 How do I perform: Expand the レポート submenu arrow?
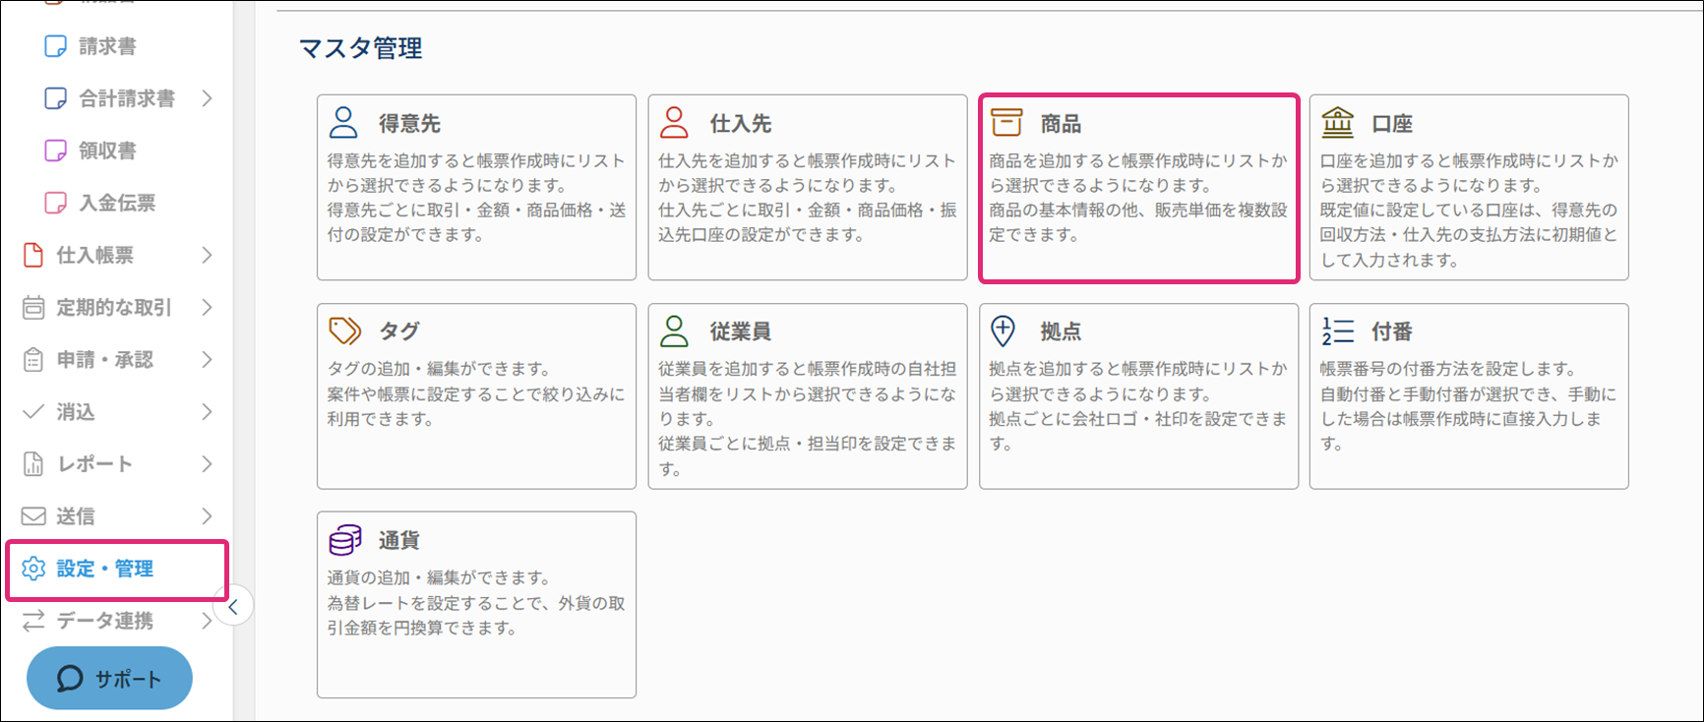pos(207,463)
